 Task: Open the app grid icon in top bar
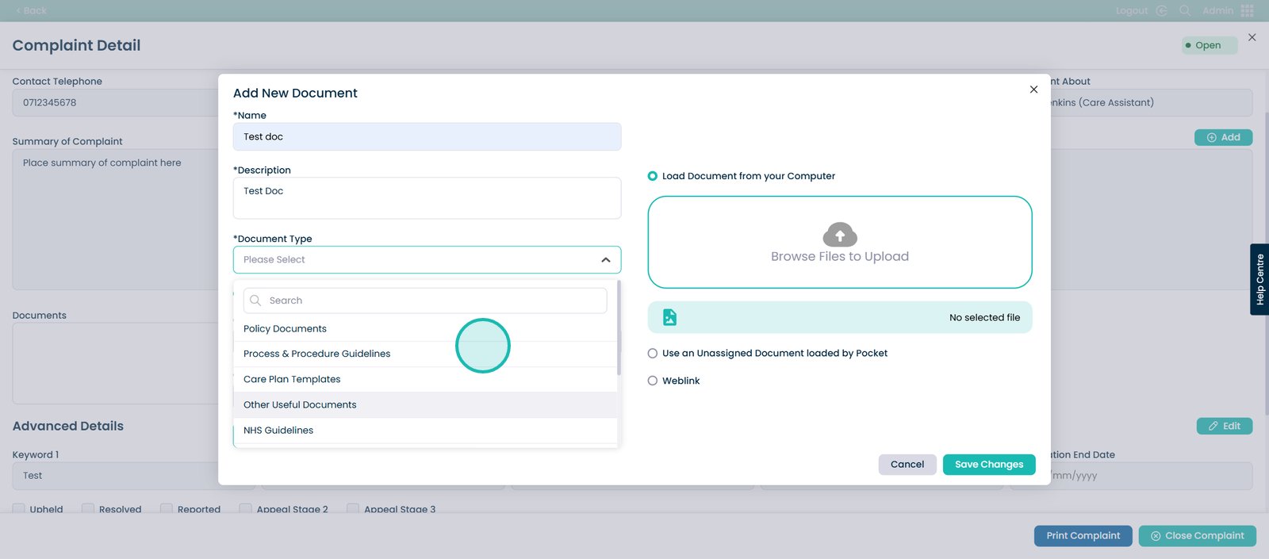click(x=1248, y=10)
